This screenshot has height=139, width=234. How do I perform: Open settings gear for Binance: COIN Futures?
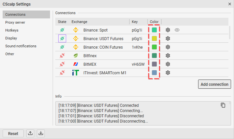168,47
